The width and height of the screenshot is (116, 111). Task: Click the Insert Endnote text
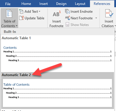[82, 12]
